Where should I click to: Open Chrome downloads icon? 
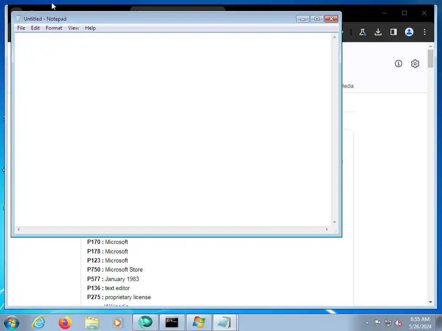click(378, 32)
